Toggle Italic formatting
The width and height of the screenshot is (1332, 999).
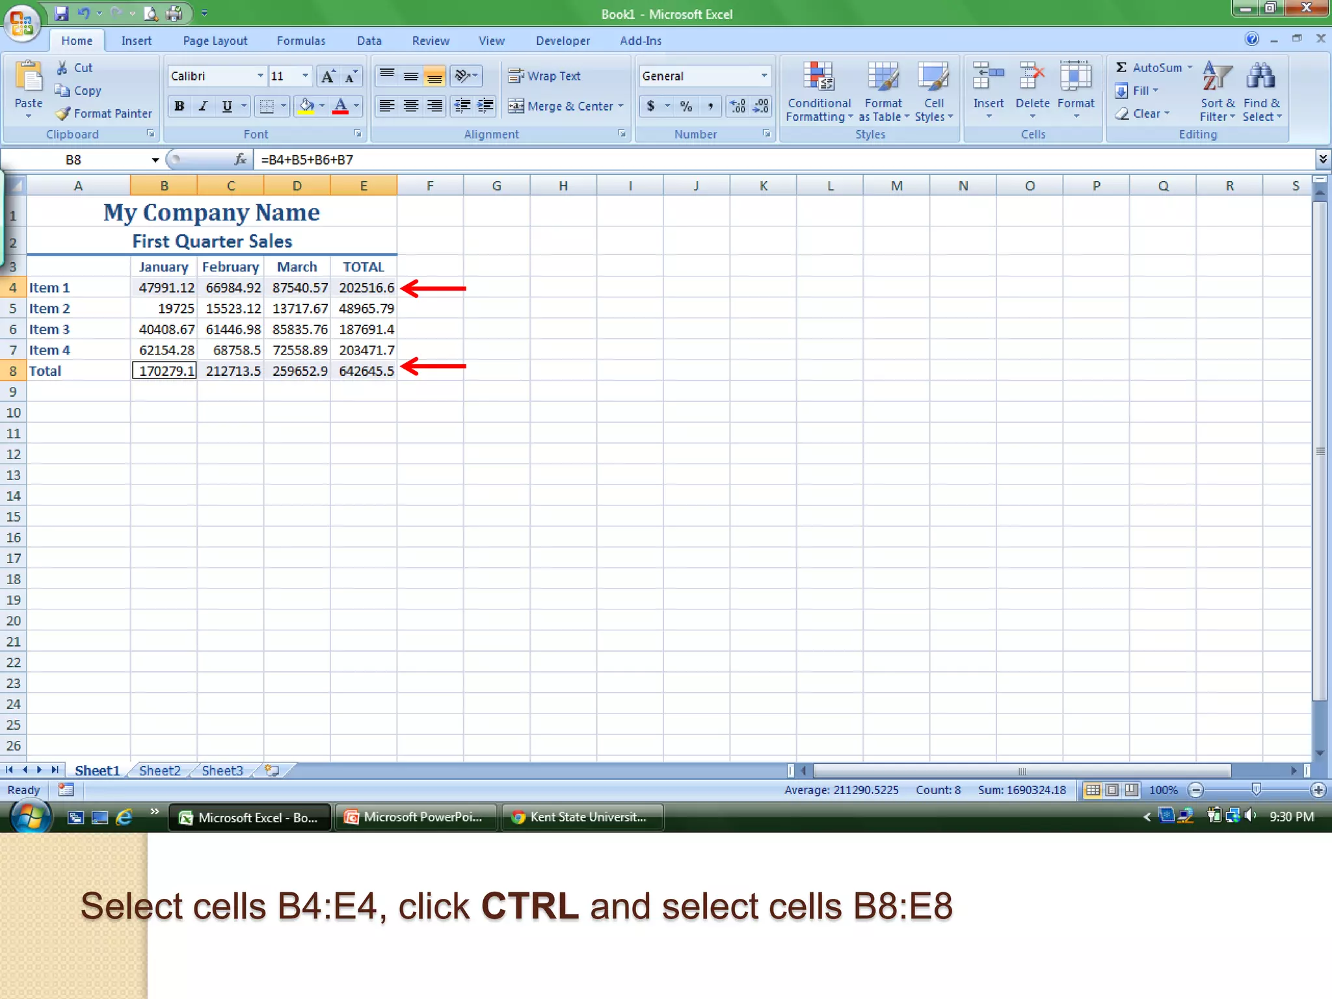(203, 106)
